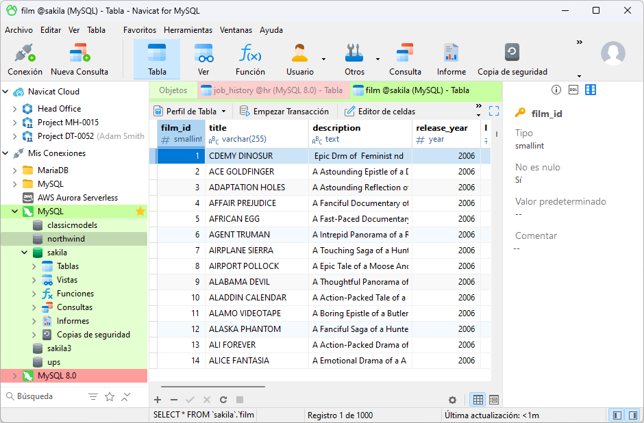The width and height of the screenshot is (644, 423).
Task: Click the Función toolbar icon
Action: point(250,60)
